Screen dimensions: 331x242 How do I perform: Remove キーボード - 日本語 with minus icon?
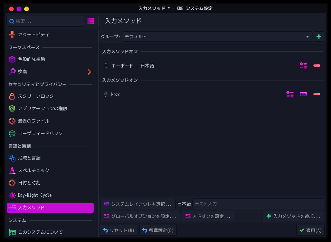tap(316, 66)
